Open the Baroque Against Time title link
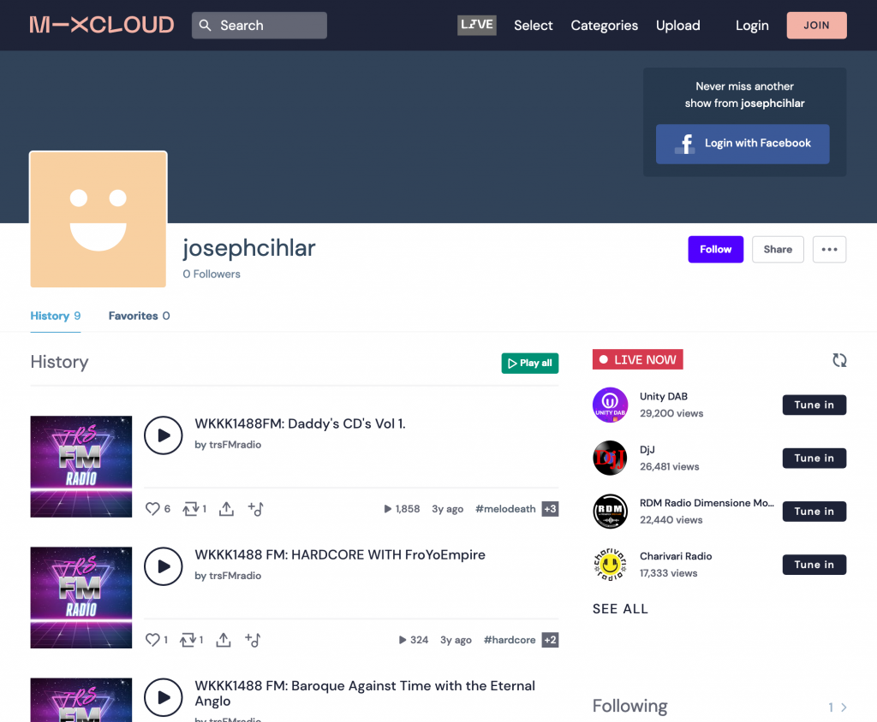The image size is (877, 722). [365, 693]
